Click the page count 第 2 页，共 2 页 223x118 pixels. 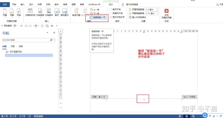tap(9, 116)
